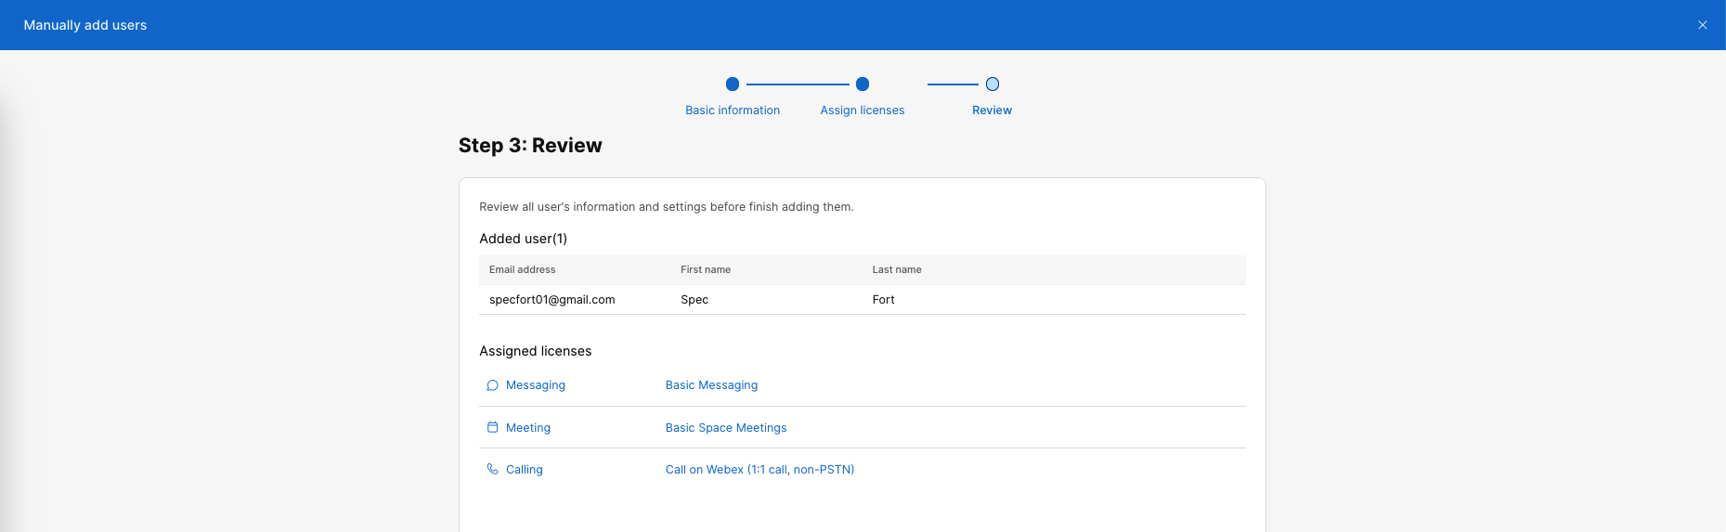Click the Calling phone icon

click(492, 470)
